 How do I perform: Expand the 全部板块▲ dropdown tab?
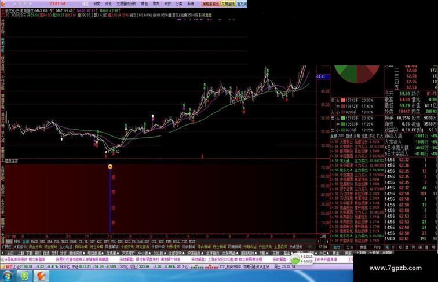click(x=176, y=253)
